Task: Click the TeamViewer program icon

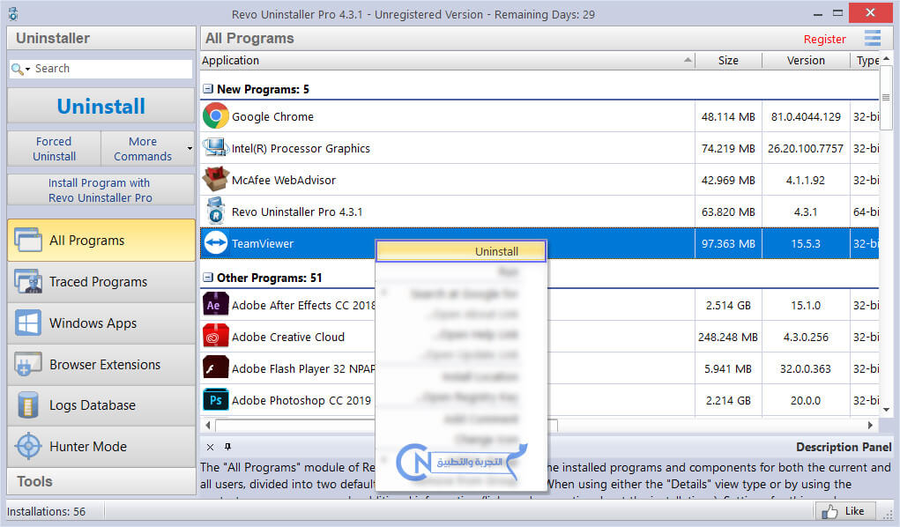Action: coord(216,243)
